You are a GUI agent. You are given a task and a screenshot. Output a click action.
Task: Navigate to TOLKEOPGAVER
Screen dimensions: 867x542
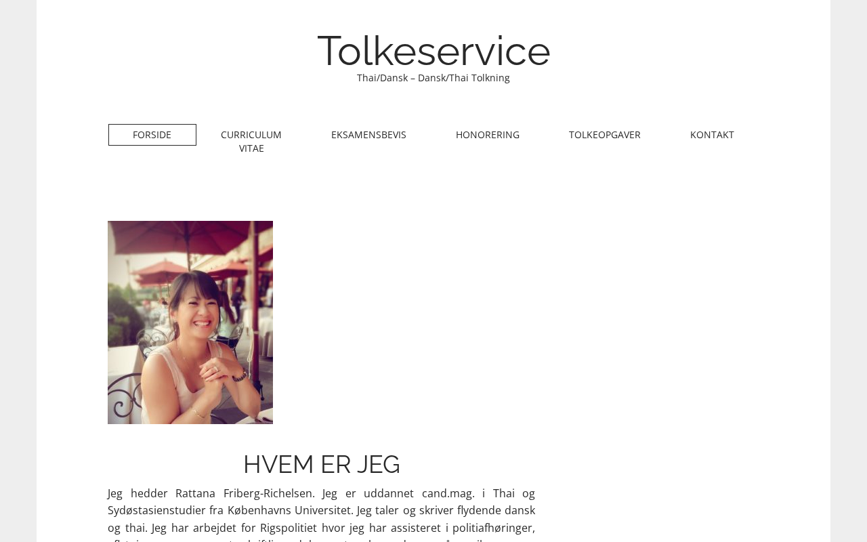click(x=605, y=135)
